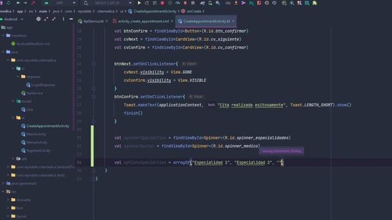Click the app breadcrumb segment

click(20, 11)
